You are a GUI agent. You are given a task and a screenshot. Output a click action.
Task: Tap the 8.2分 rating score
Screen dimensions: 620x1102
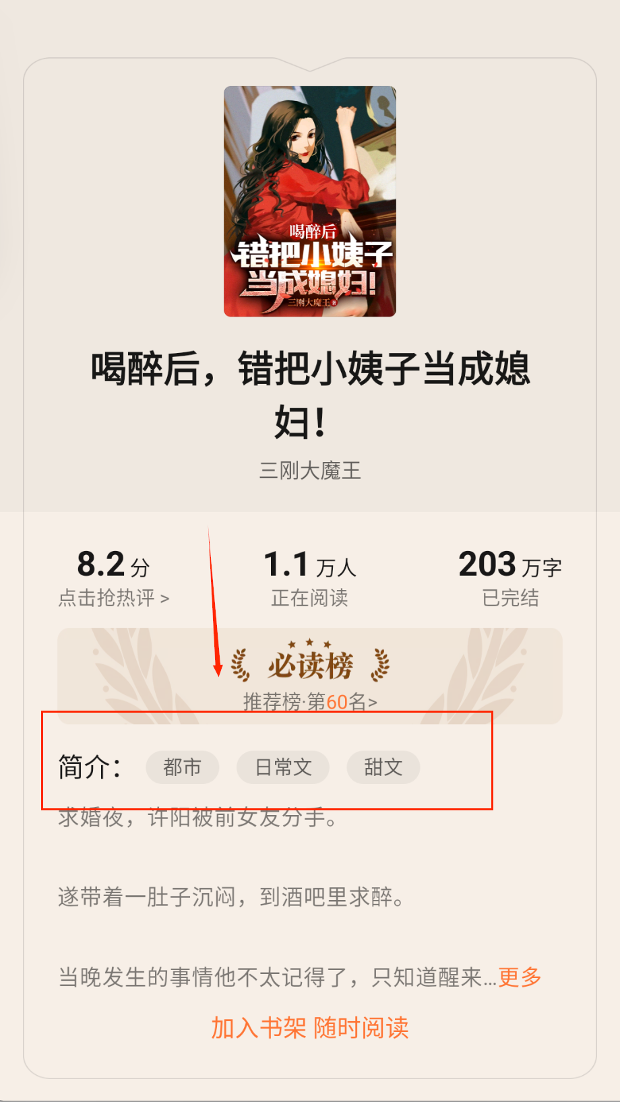click(x=113, y=564)
